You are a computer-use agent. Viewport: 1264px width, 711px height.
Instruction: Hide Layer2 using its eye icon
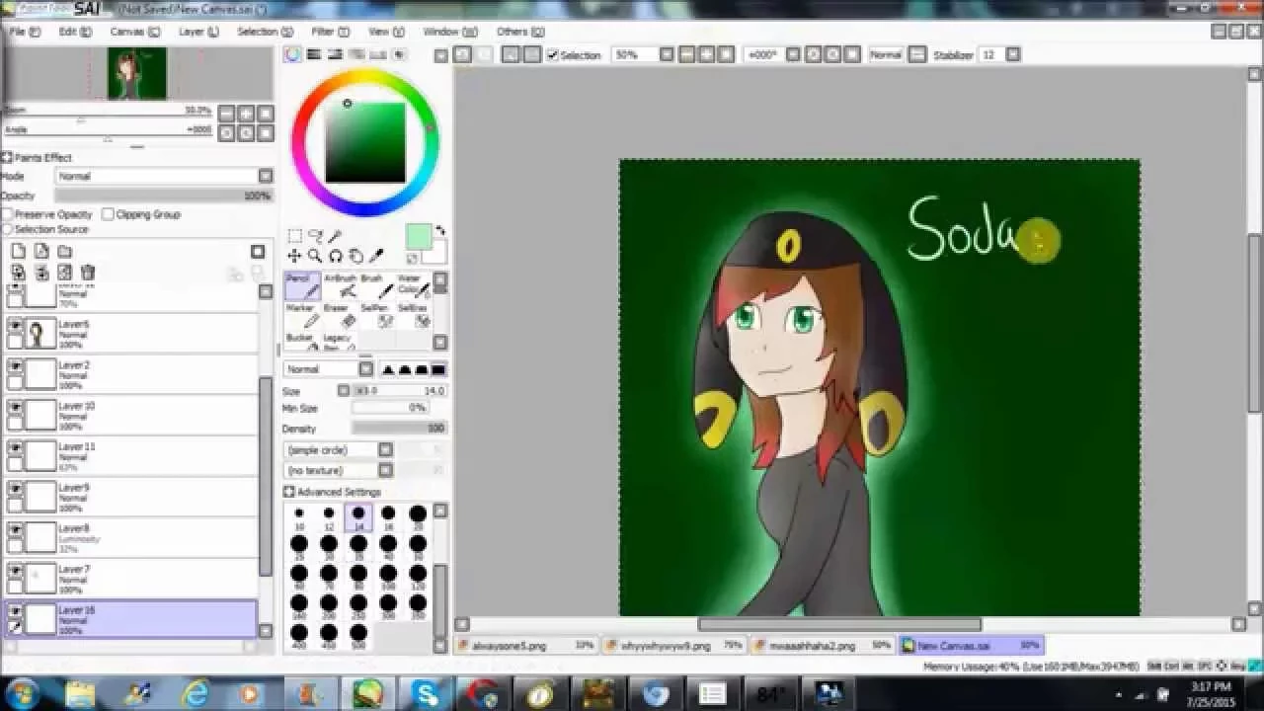(15, 366)
